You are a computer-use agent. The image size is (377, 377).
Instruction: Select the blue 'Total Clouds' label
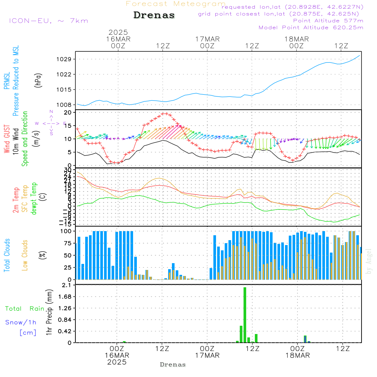coord(7,255)
